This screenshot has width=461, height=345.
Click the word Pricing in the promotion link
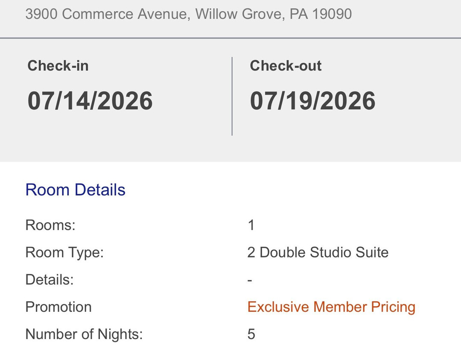pos(393,307)
